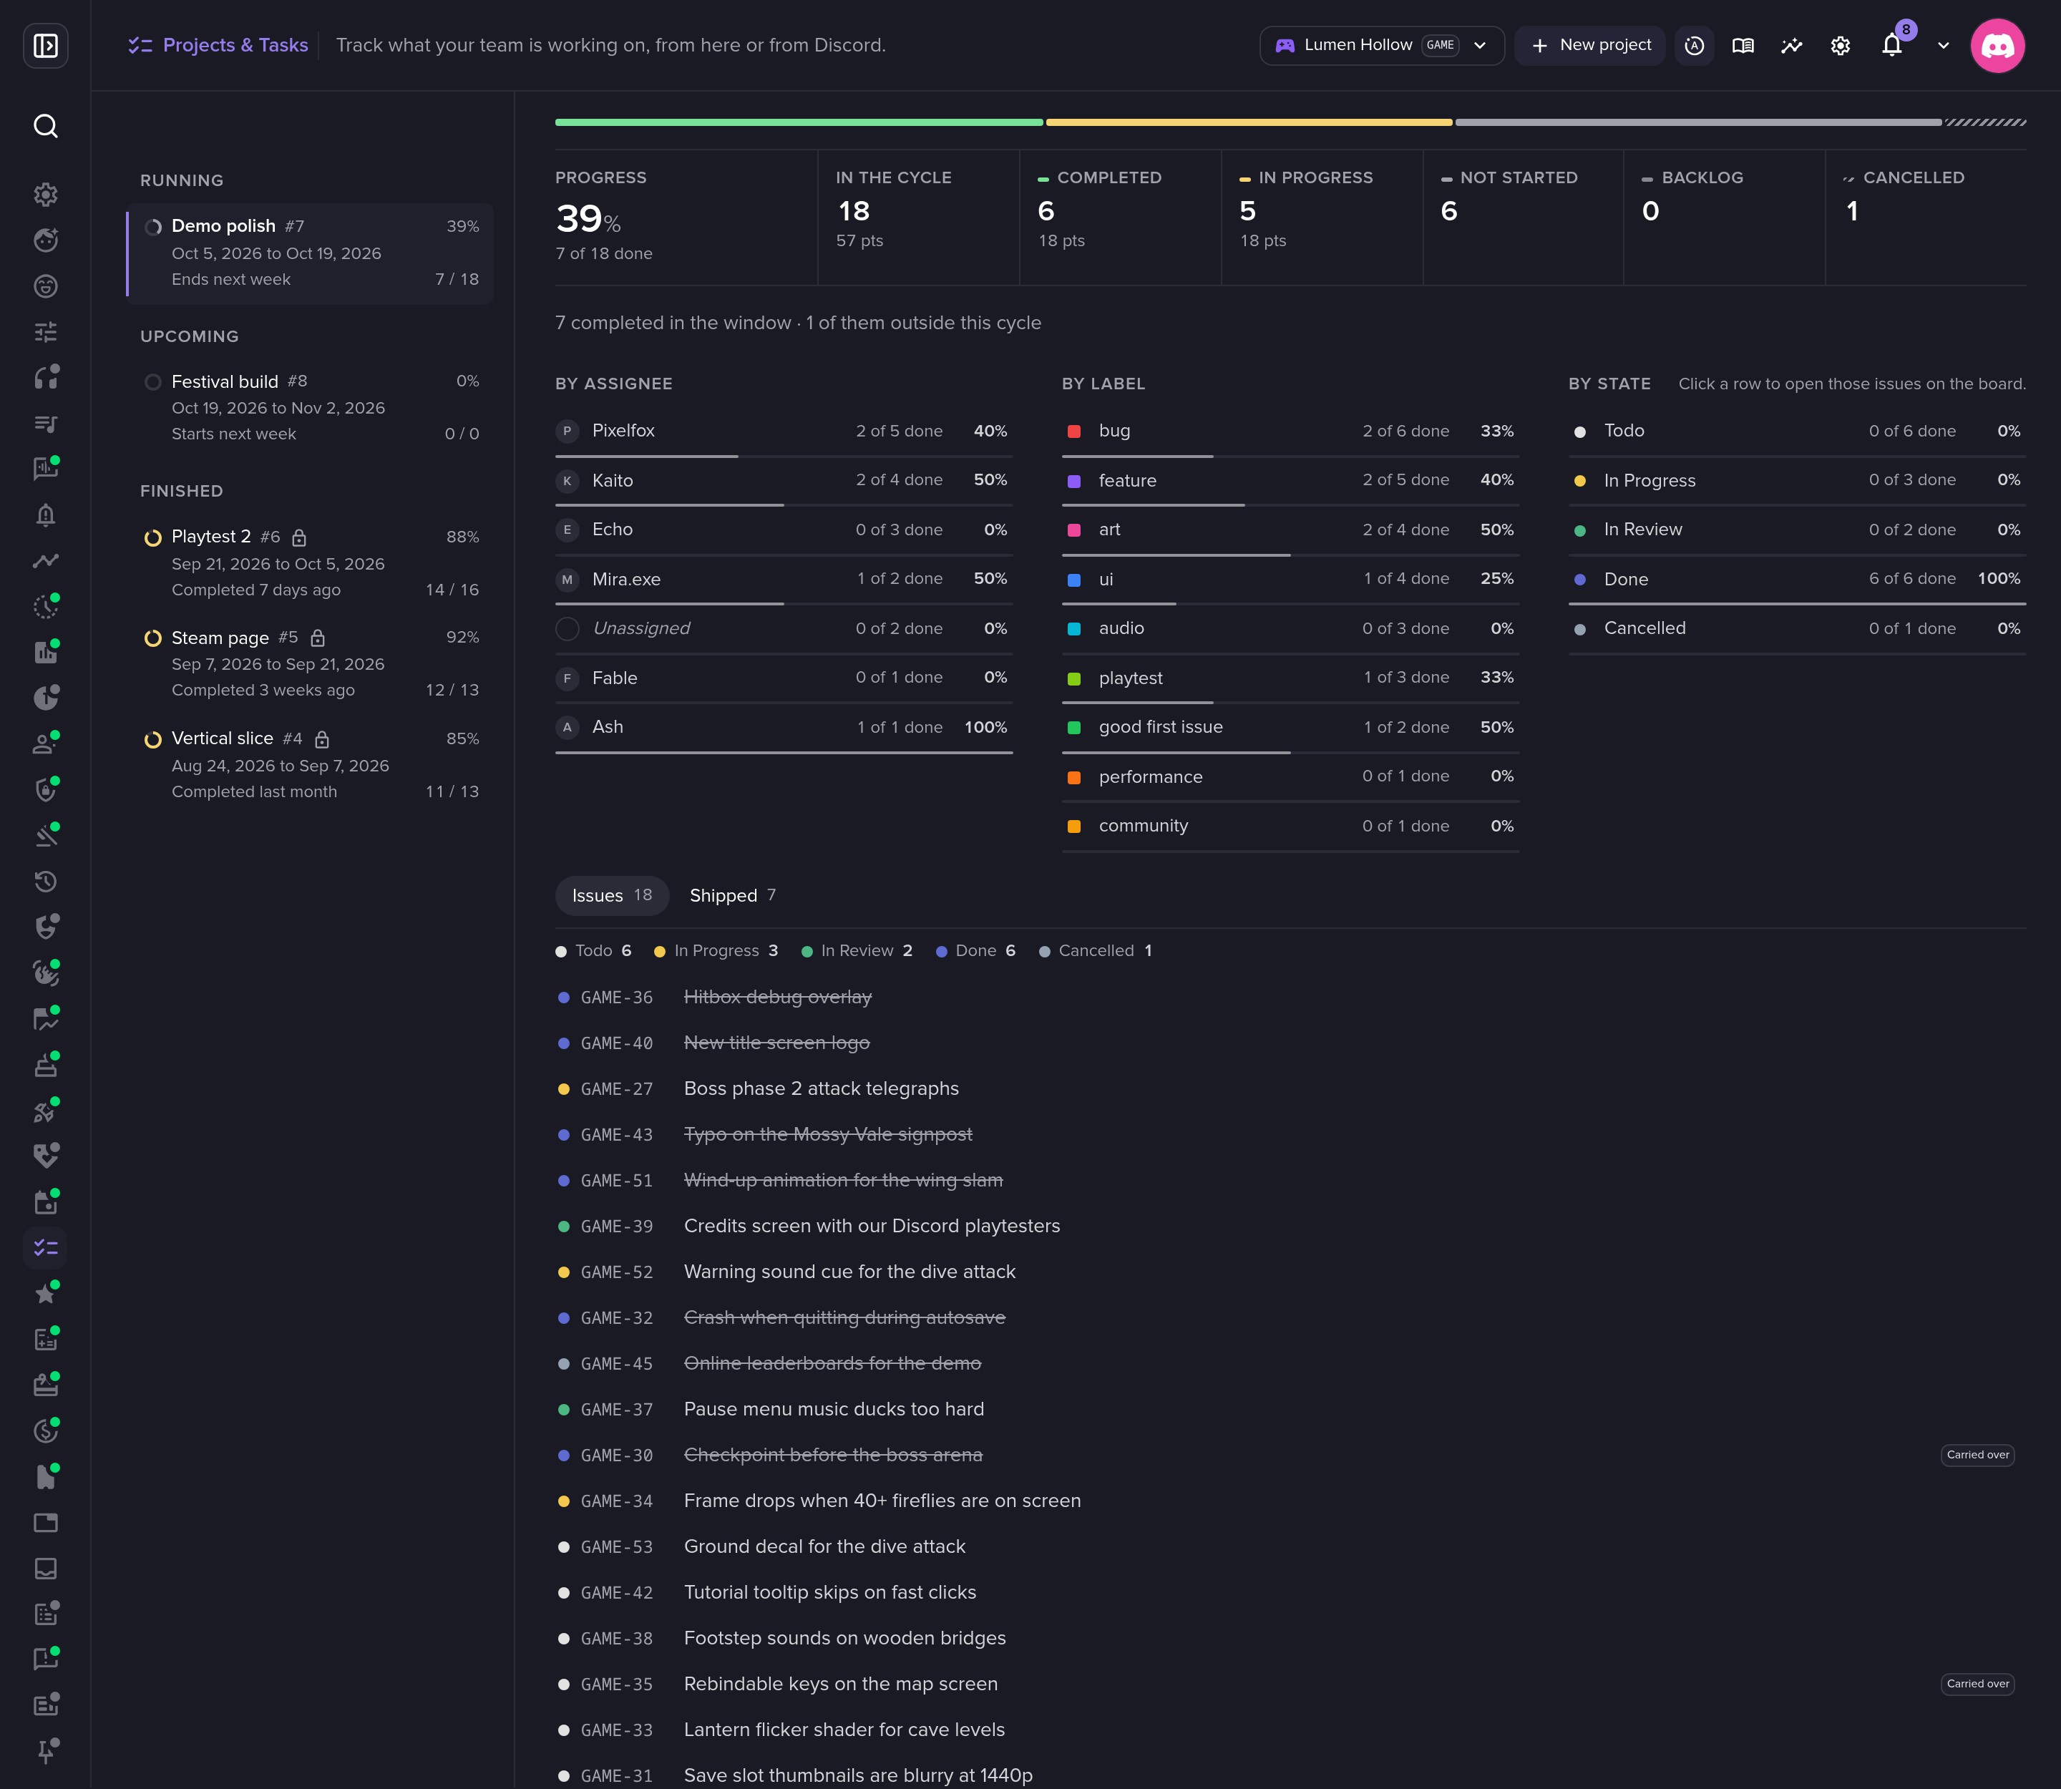Toggle the In Progress state filter
This screenshot has height=1789, width=2061.
tap(716, 950)
